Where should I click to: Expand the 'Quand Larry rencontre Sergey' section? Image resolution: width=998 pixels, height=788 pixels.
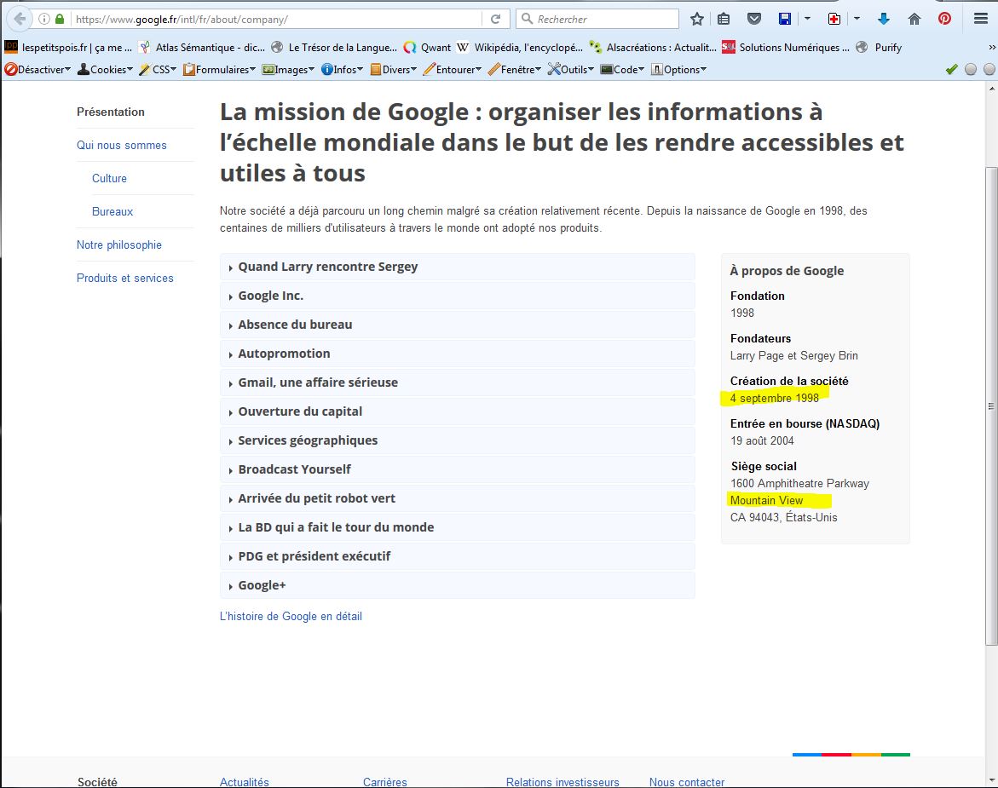click(327, 267)
